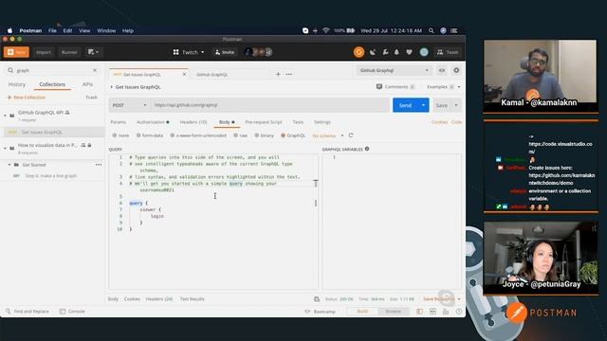
Task: Open the No schema dropdown
Action: 328,135
